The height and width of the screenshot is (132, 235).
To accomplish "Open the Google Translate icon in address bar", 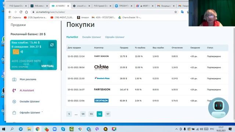I will tap(182, 12).
